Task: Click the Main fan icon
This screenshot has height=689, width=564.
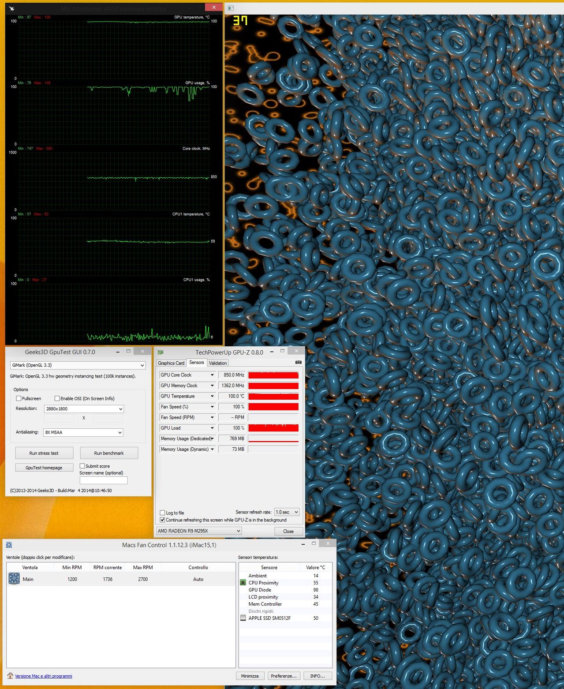Action: (x=14, y=579)
